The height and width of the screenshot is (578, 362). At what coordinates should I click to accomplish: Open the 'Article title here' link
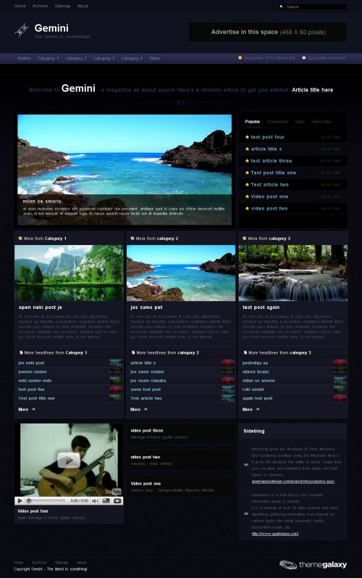[x=312, y=90]
